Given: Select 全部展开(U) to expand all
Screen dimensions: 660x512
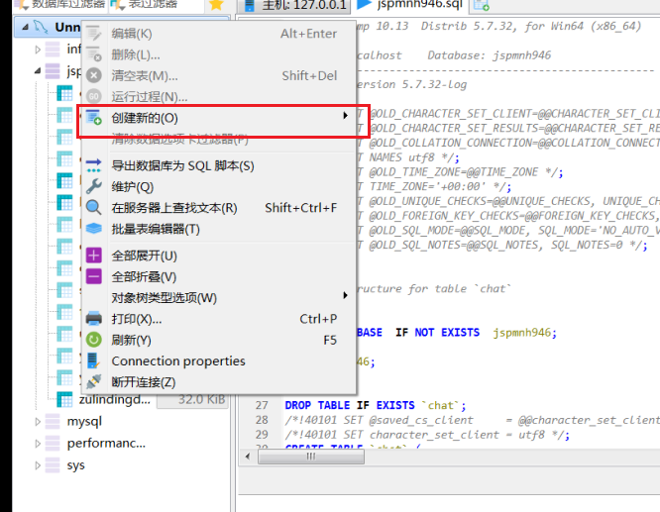Looking at the screenshot, I should pos(219,256).
